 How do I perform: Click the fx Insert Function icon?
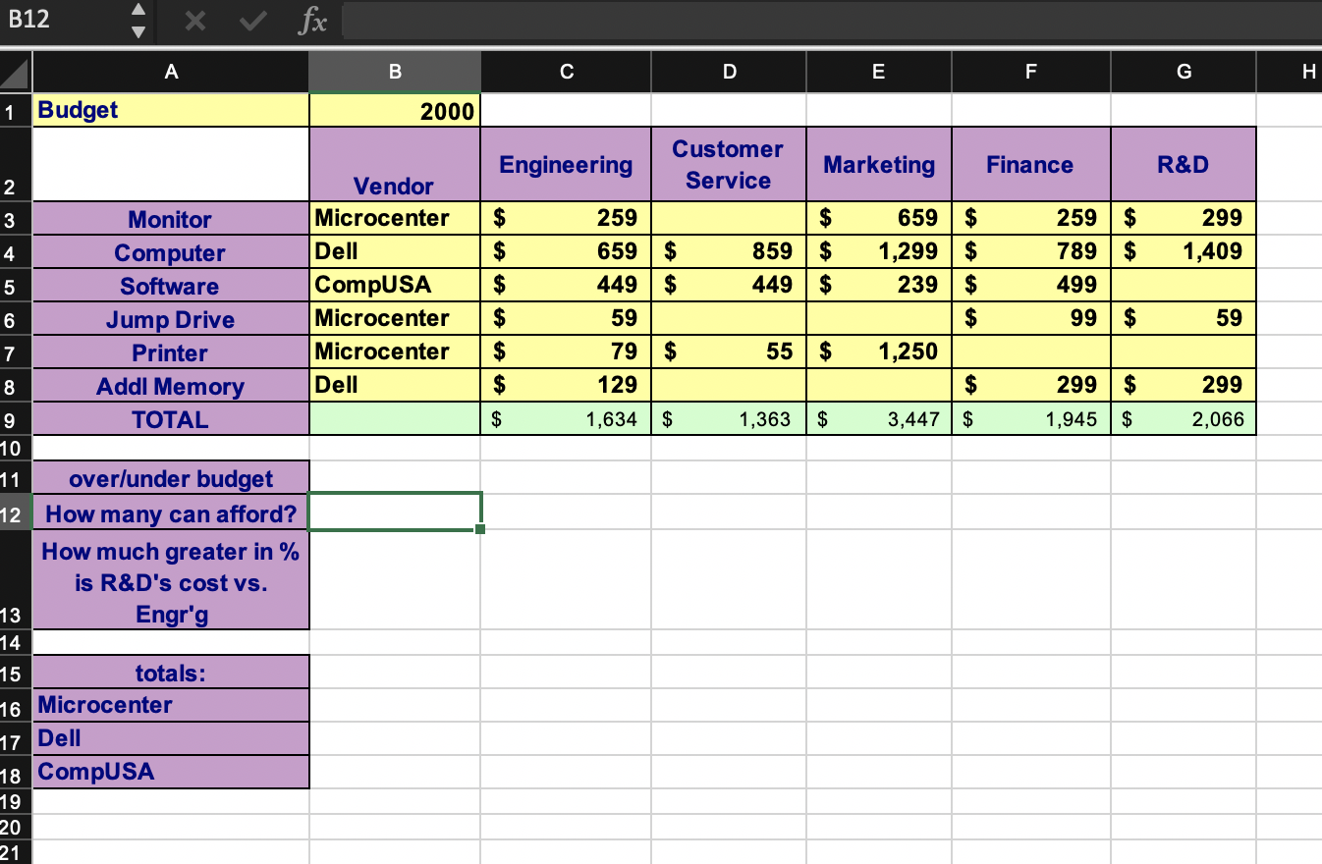coord(312,22)
